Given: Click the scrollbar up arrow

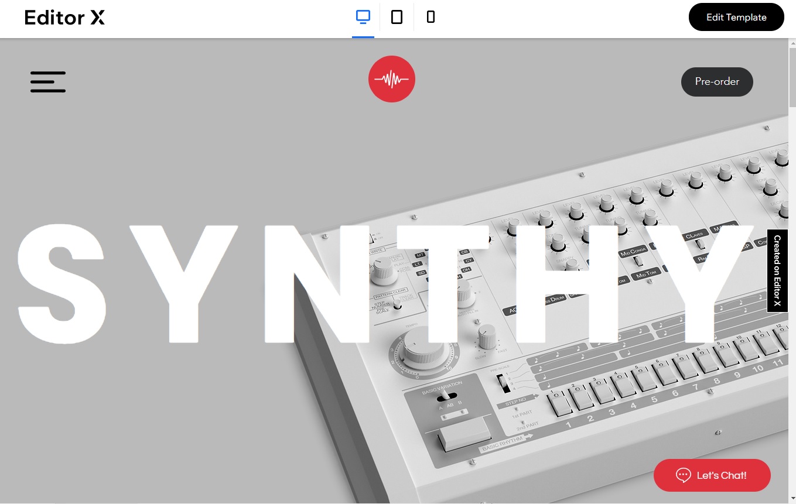Looking at the screenshot, I should 792,43.
